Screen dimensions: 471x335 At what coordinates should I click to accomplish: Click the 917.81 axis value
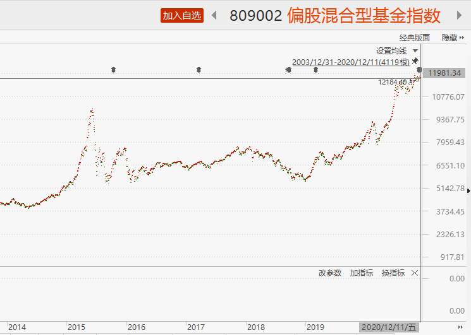(x=453, y=257)
